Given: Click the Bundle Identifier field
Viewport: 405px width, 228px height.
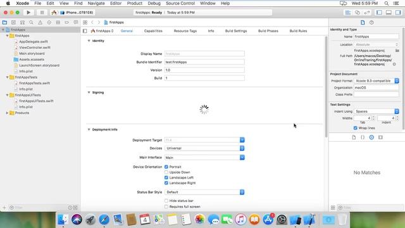Looking at the screenshot, I should 204,62.
